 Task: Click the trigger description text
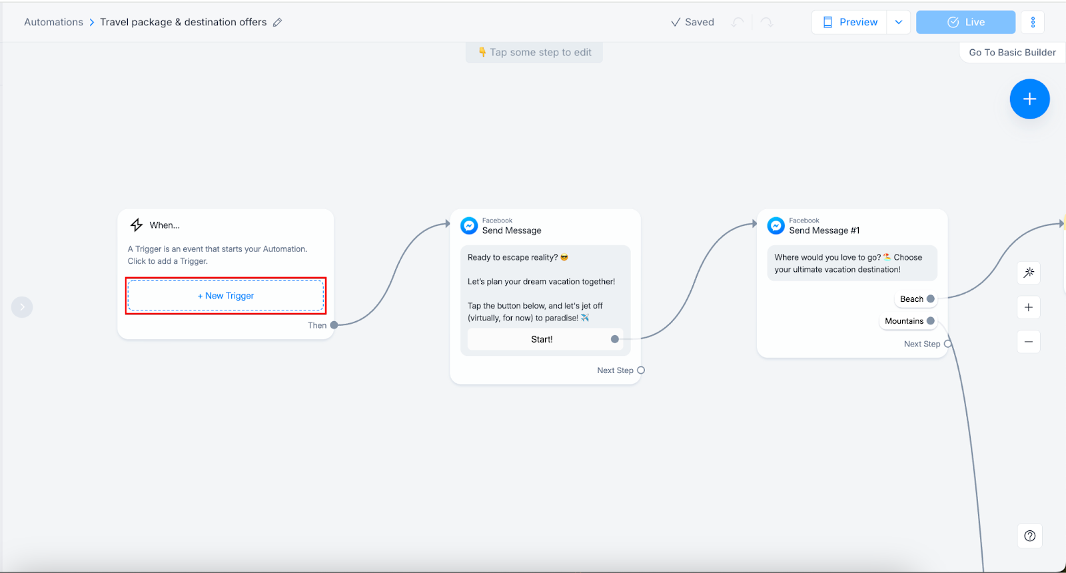217,255
